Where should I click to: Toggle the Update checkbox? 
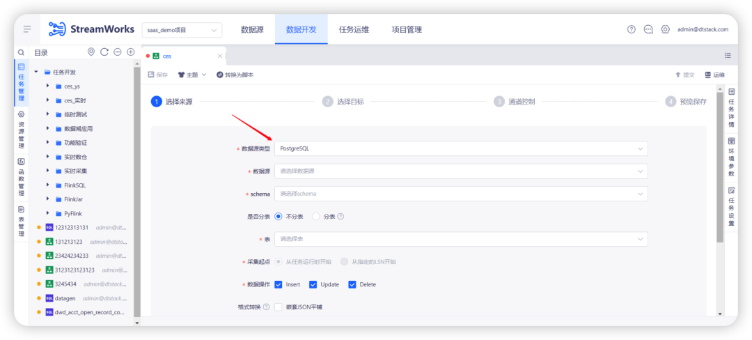click(x=313, y=284)
